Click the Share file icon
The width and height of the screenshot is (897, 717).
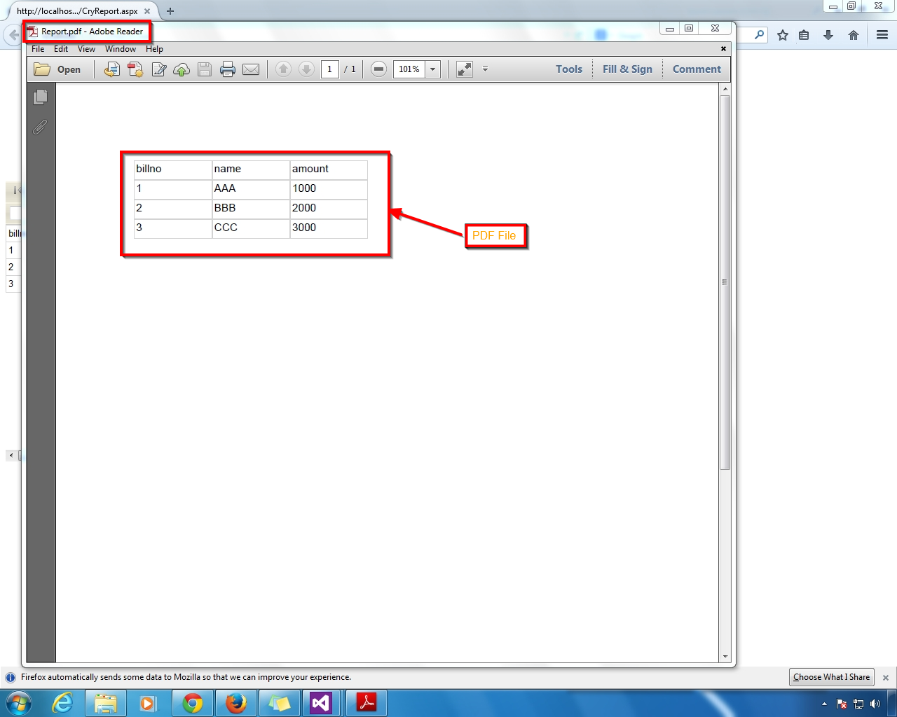tap(111, 69)
